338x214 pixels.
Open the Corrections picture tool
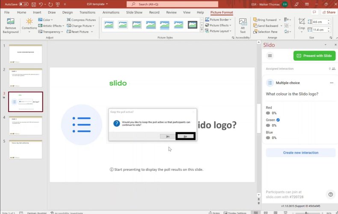point(30,24)
